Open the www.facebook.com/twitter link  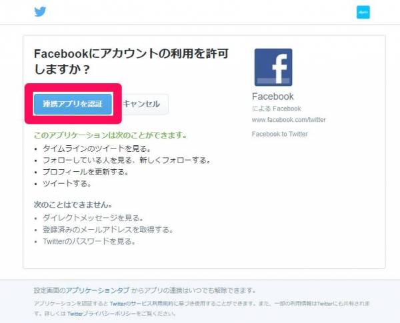289,120
